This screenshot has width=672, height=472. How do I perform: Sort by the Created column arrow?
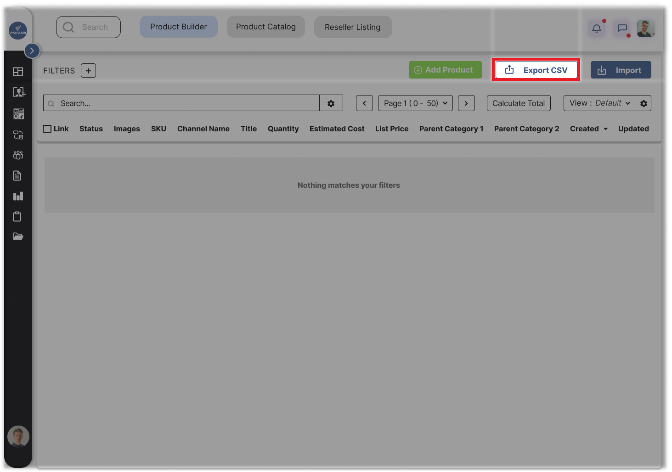point(605,129)
